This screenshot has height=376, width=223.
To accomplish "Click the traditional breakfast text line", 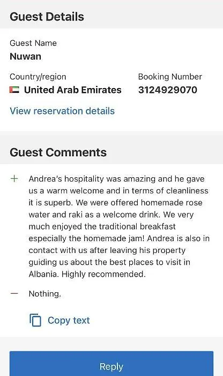I will click(102, 226).
